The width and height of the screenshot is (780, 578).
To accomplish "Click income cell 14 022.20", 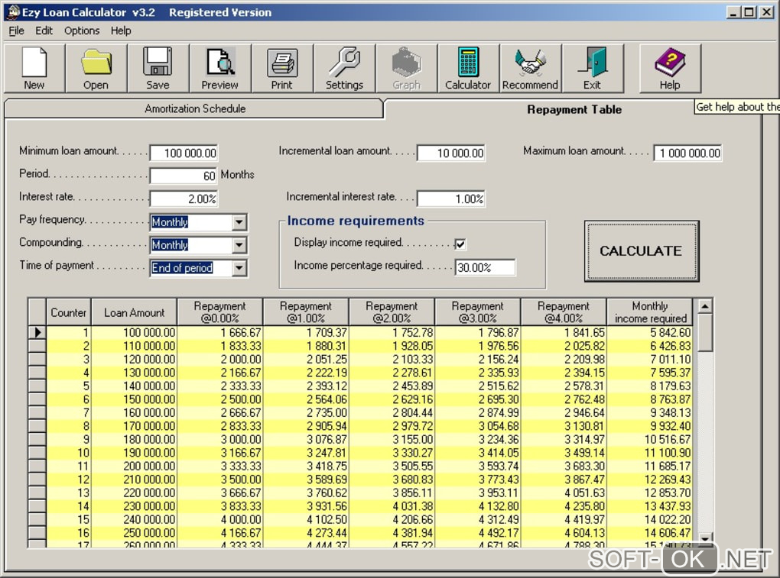I will 650,519.
